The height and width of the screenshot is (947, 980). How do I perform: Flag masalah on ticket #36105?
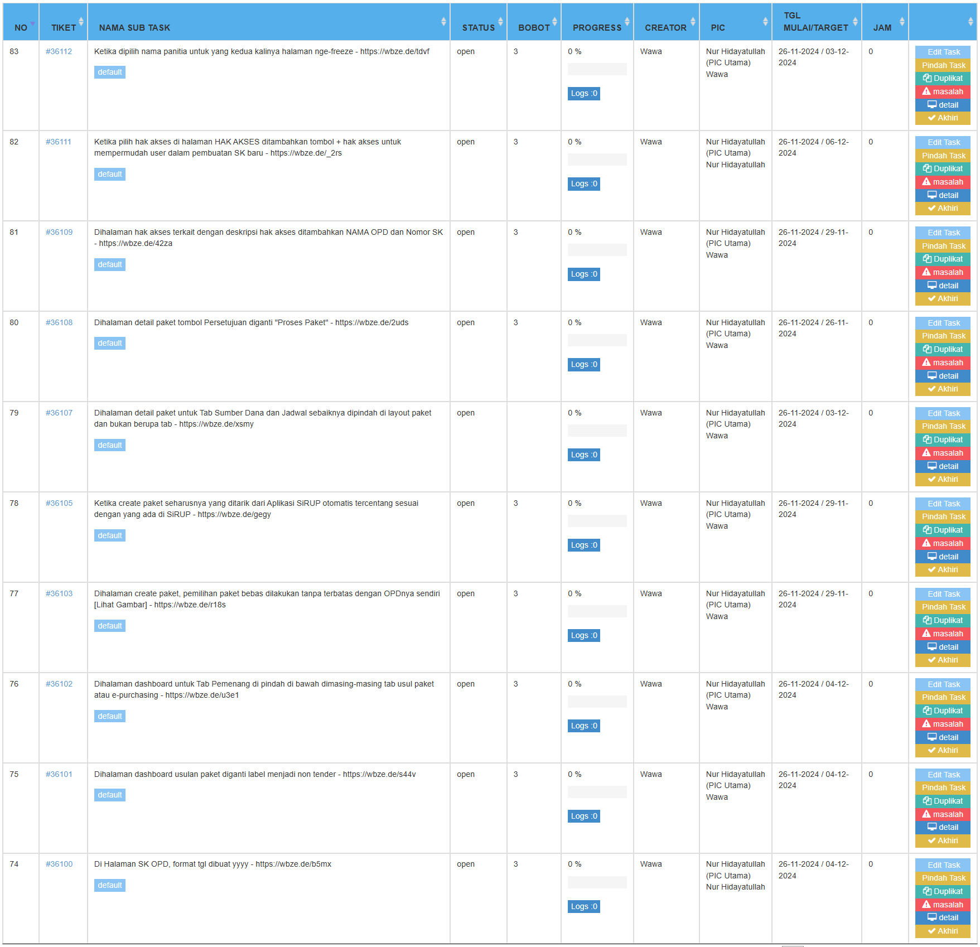(943, 543)
